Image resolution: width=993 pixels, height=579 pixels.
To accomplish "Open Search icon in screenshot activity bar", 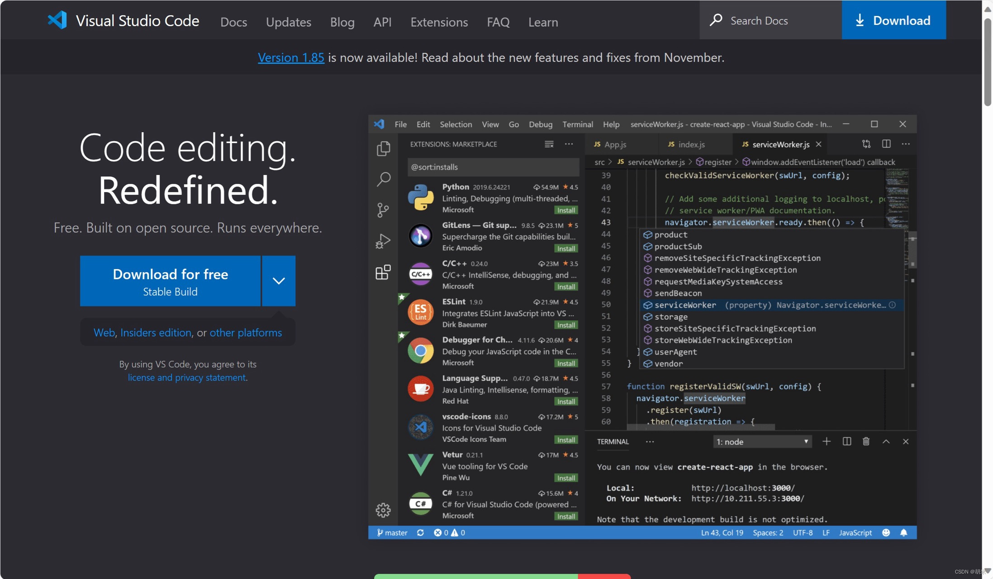I will pos(383,179).
